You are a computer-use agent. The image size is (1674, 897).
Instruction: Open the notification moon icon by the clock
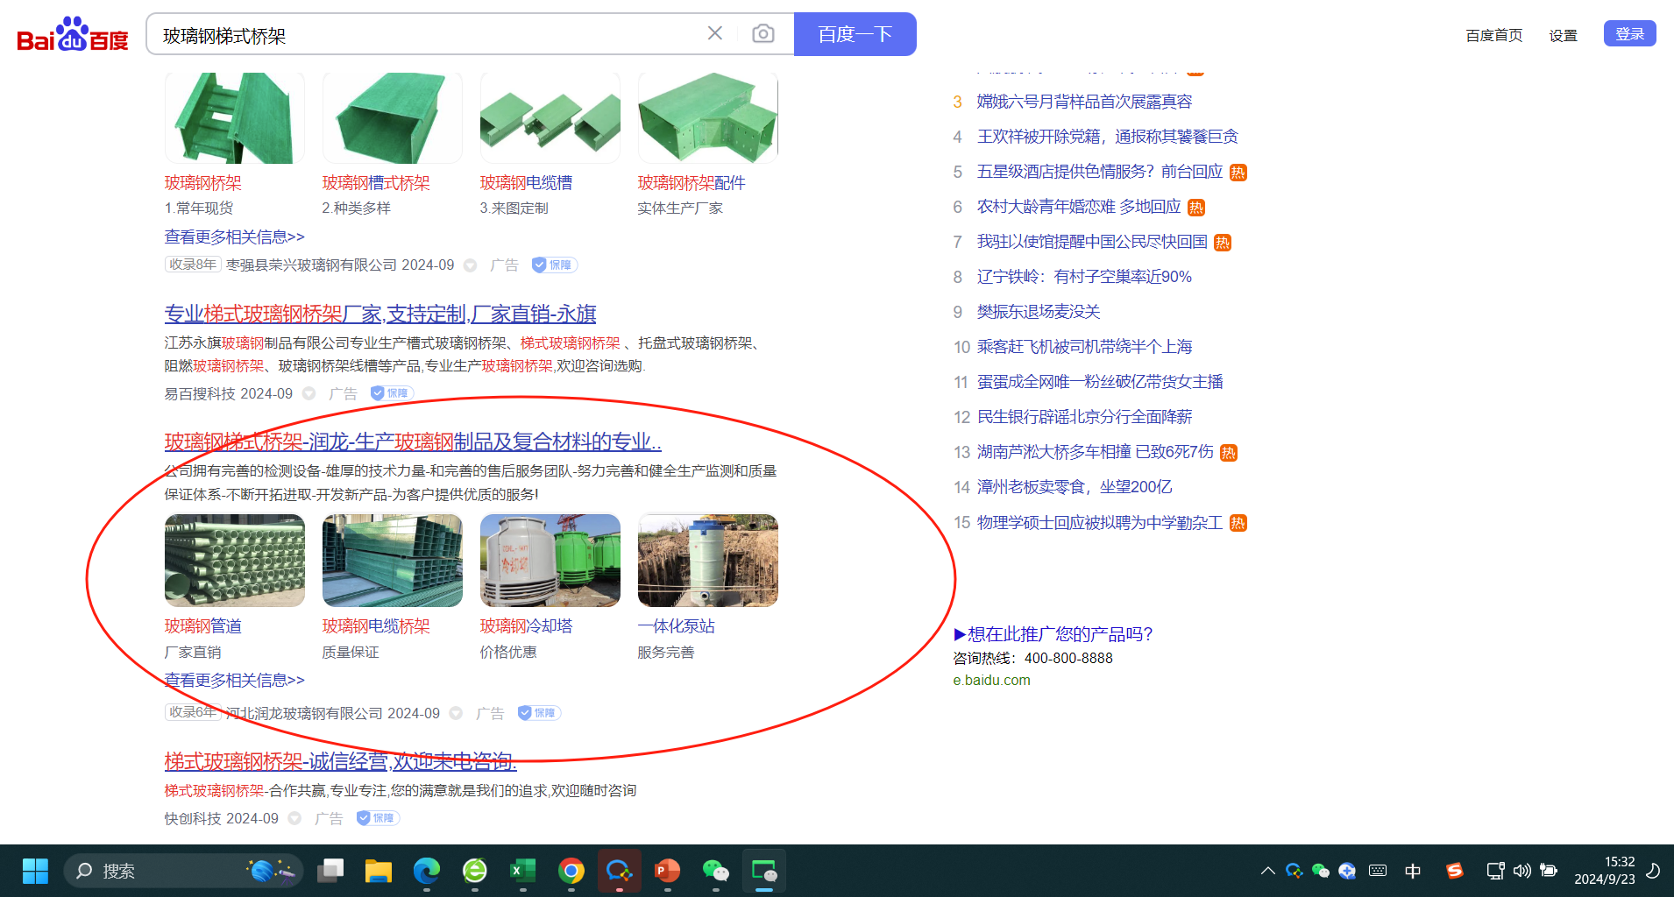coord(1653,871)
